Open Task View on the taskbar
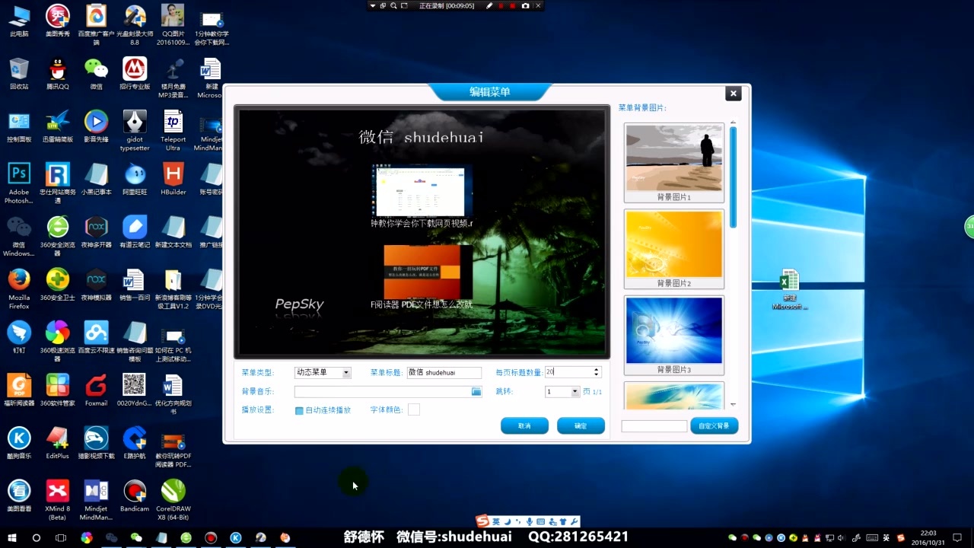 point(61,537)
